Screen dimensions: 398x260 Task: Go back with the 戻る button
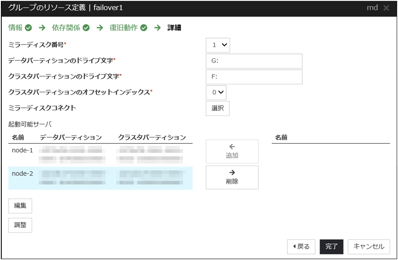point(301,247)
